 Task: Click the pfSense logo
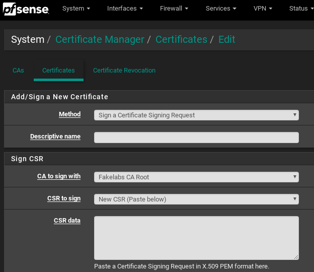tap(26, 9)
